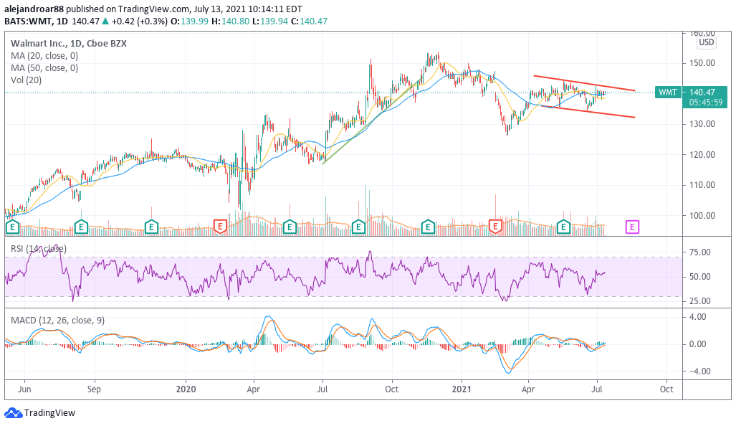This screenshot has height=426, width=736.
Task: Open the green earnings marker from Nov 2019
Action: (151, 227)
